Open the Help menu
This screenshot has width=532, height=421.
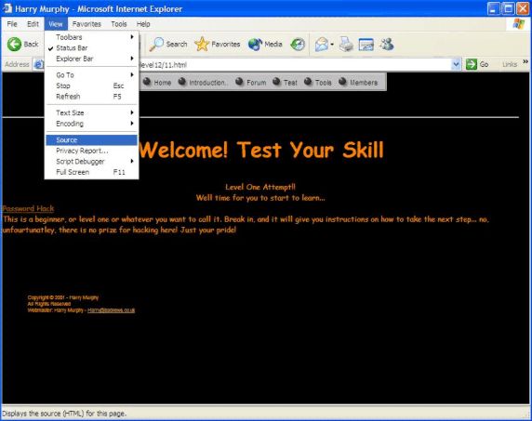click(143, 24)
